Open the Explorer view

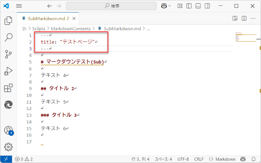coord(8,21)
